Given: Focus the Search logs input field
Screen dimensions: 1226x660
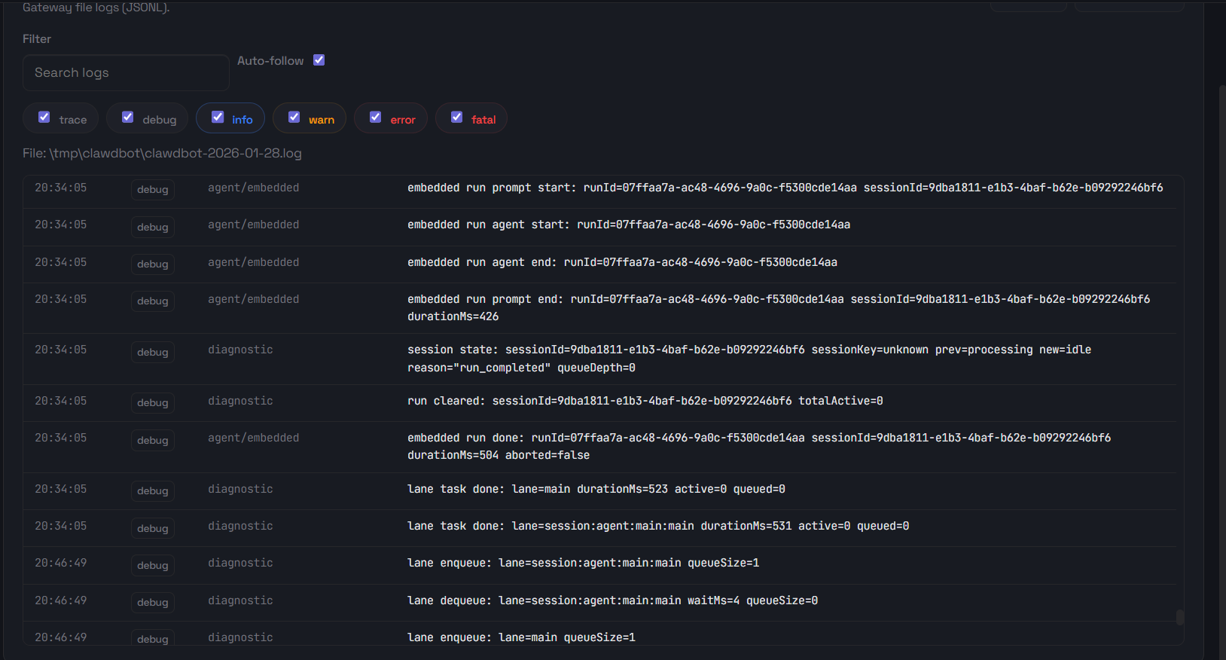Looking at the screenshot, I should [126, 73].
